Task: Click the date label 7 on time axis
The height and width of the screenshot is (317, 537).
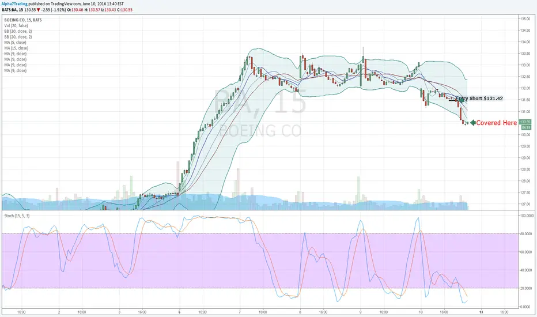Action: [x=239, y=312]
